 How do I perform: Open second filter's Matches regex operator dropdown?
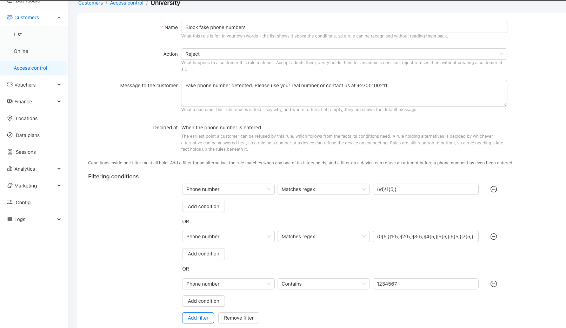point(323,237)
